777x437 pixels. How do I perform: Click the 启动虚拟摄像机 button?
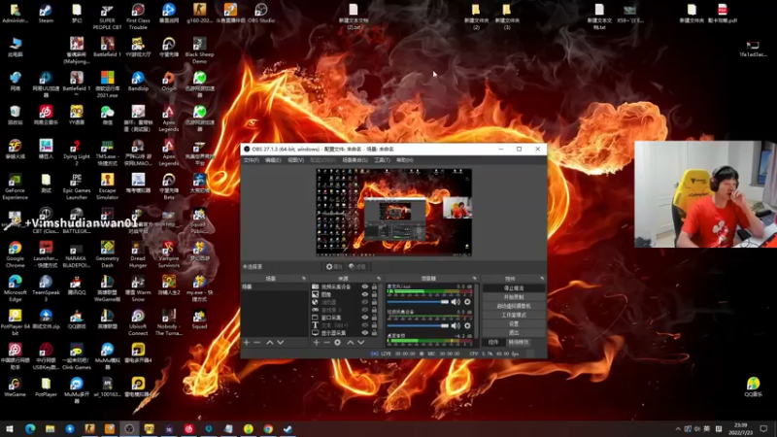pos(514,306)
